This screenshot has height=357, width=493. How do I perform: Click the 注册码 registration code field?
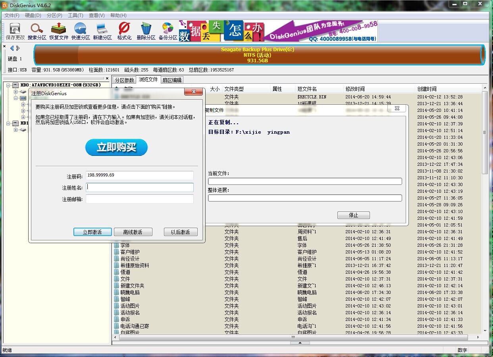[x=140, y=175]
